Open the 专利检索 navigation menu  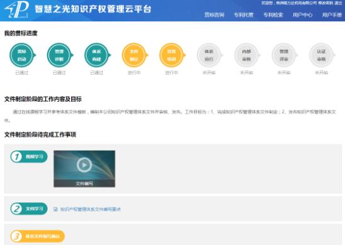(273, 14)
